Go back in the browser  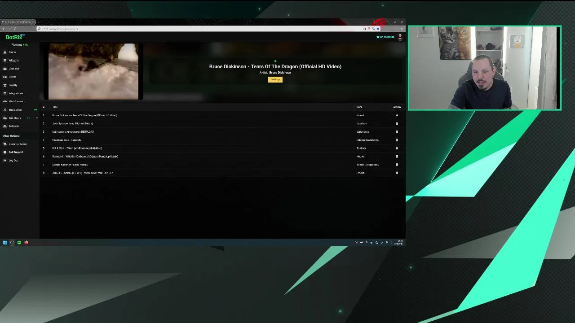tap(4, 29)
